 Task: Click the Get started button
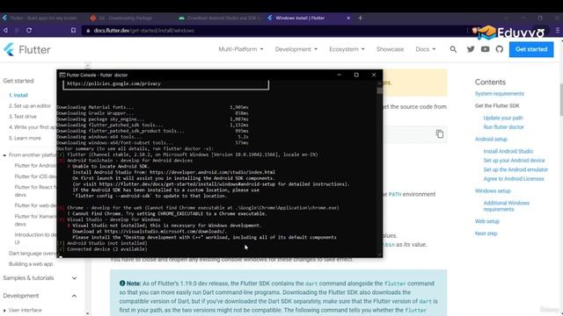point(531,49)
